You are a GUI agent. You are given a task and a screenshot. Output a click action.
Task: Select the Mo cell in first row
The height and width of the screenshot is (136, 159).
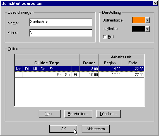coord(19,69)
